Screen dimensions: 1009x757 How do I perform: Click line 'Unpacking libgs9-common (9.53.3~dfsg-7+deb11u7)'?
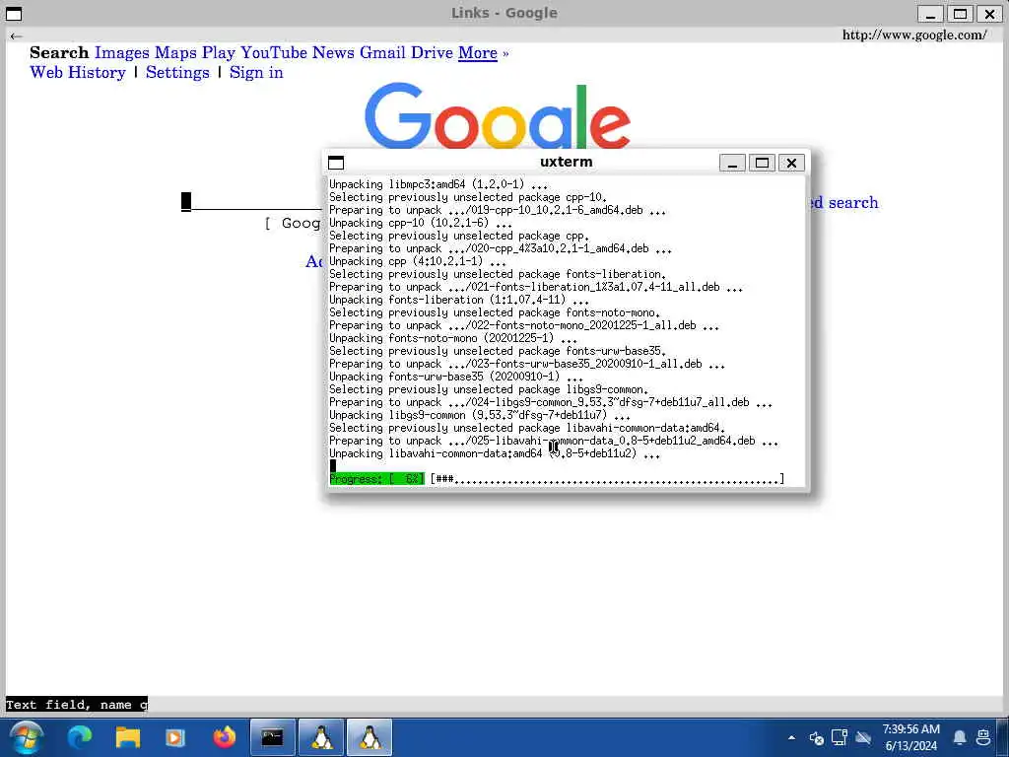(480, 415)
